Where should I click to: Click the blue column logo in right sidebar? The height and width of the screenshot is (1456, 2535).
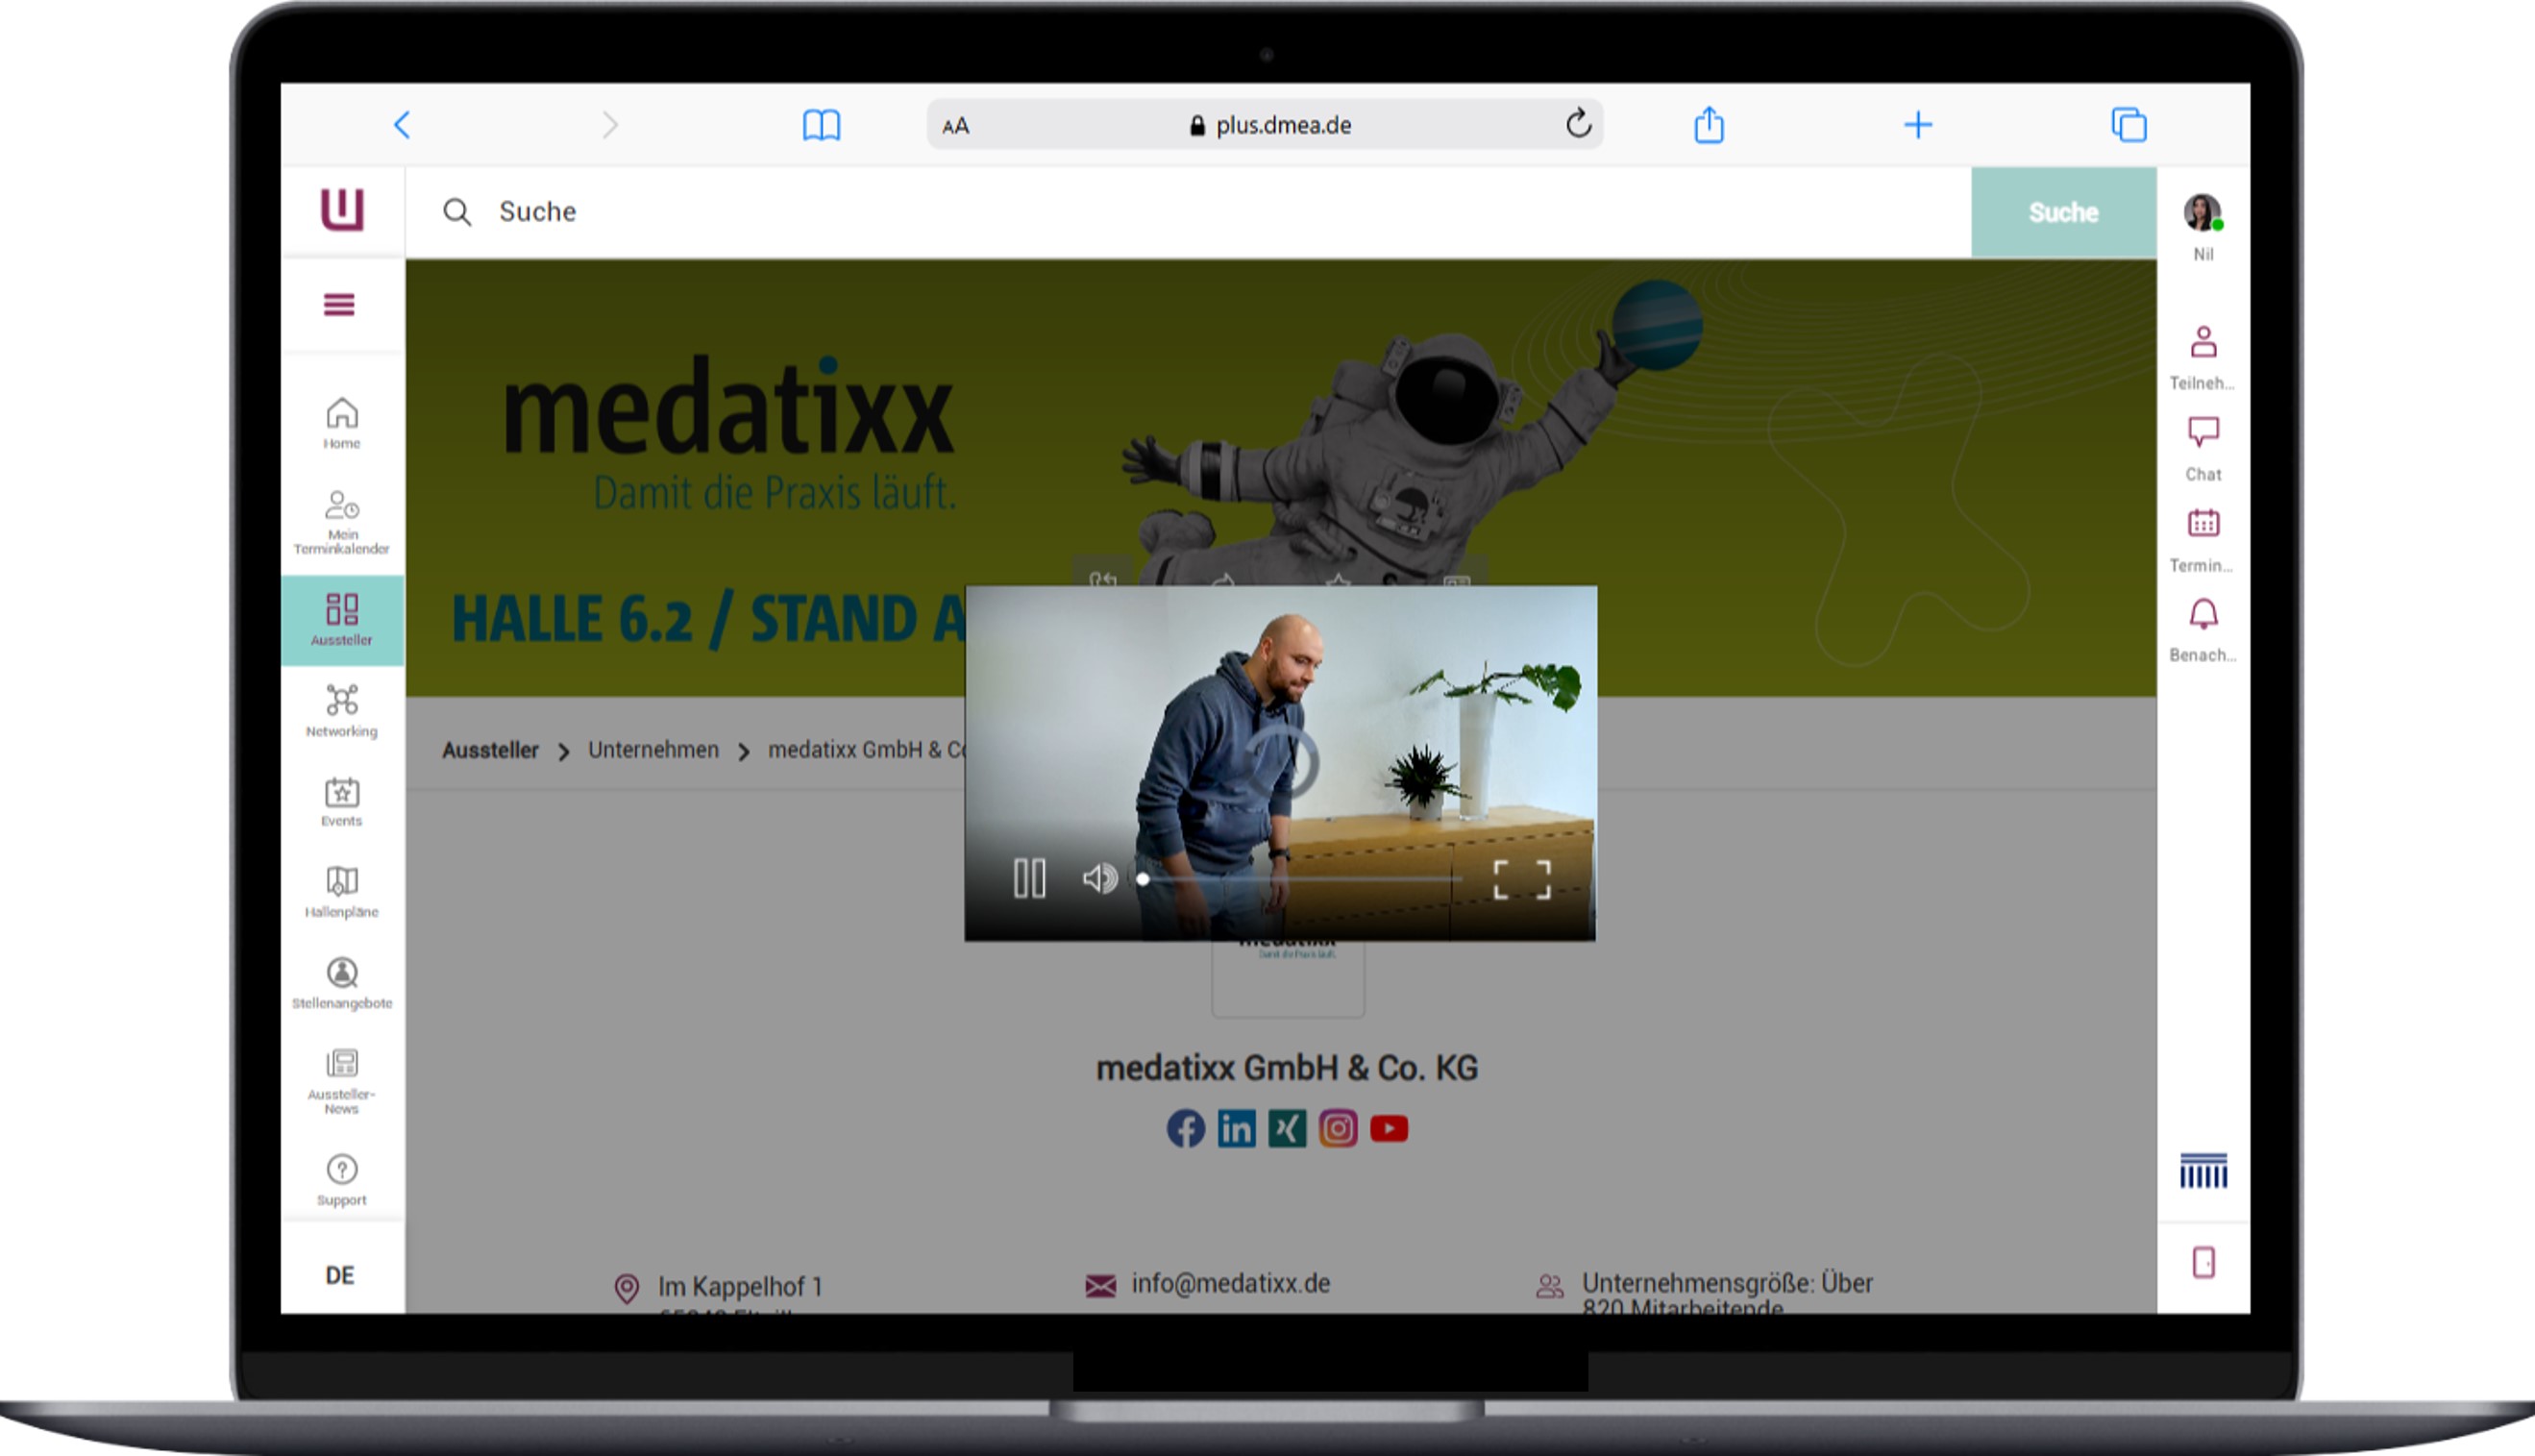point(2203,1170)
